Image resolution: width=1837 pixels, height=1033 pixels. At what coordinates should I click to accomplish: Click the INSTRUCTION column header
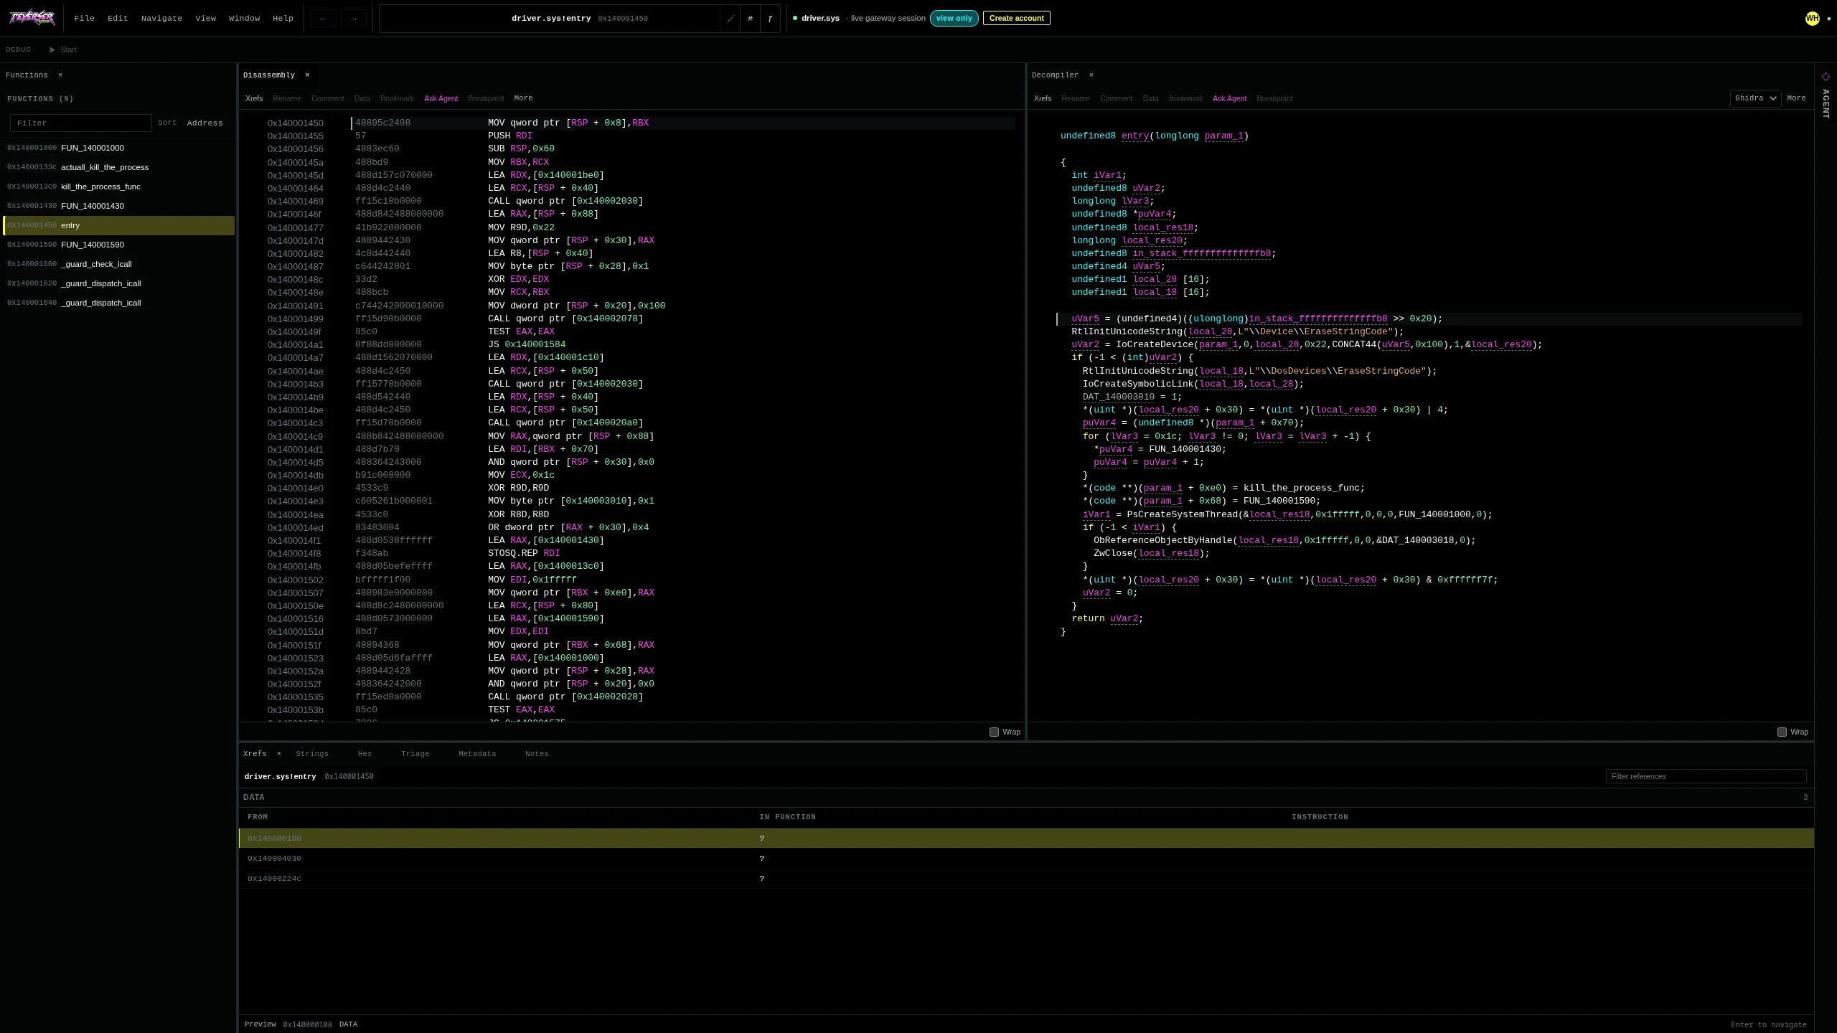click(1320, 816)
